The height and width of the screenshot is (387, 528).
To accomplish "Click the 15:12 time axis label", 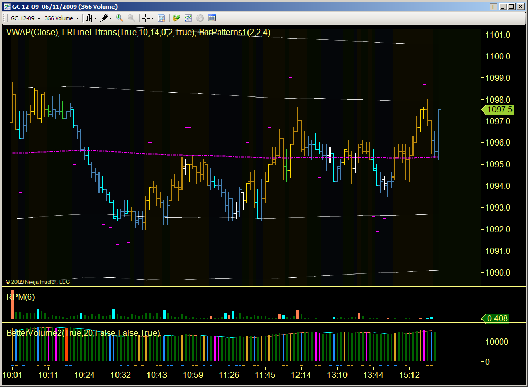I will click(x=409, y=375).
